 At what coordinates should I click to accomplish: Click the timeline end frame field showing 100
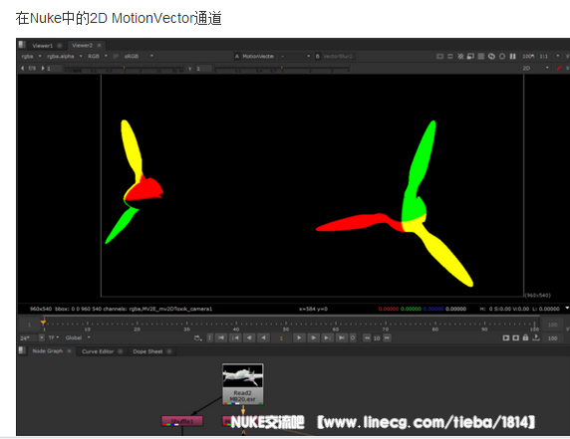pyautogui.click(x=552, y=325)
